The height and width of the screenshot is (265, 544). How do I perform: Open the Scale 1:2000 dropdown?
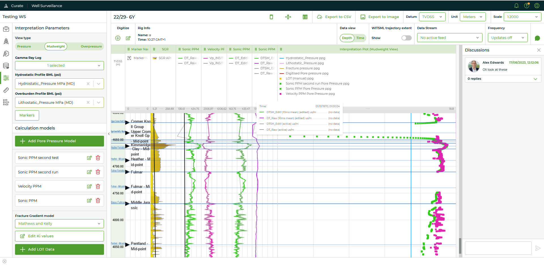tap(522, 17)
